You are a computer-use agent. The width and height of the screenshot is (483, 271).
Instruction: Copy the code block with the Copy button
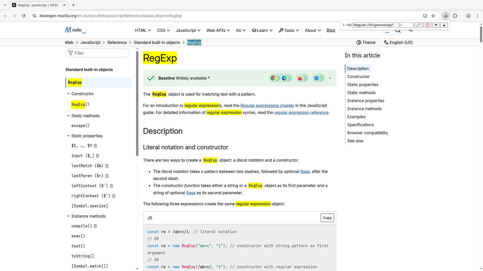point(327,218)
